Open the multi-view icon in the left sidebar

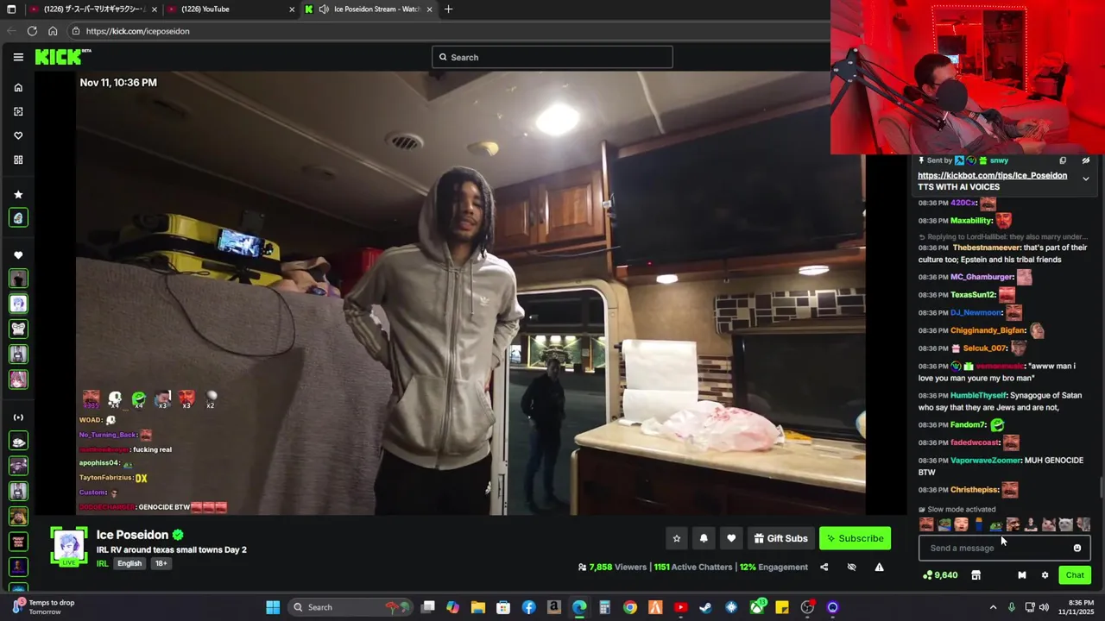coord(18,111)
